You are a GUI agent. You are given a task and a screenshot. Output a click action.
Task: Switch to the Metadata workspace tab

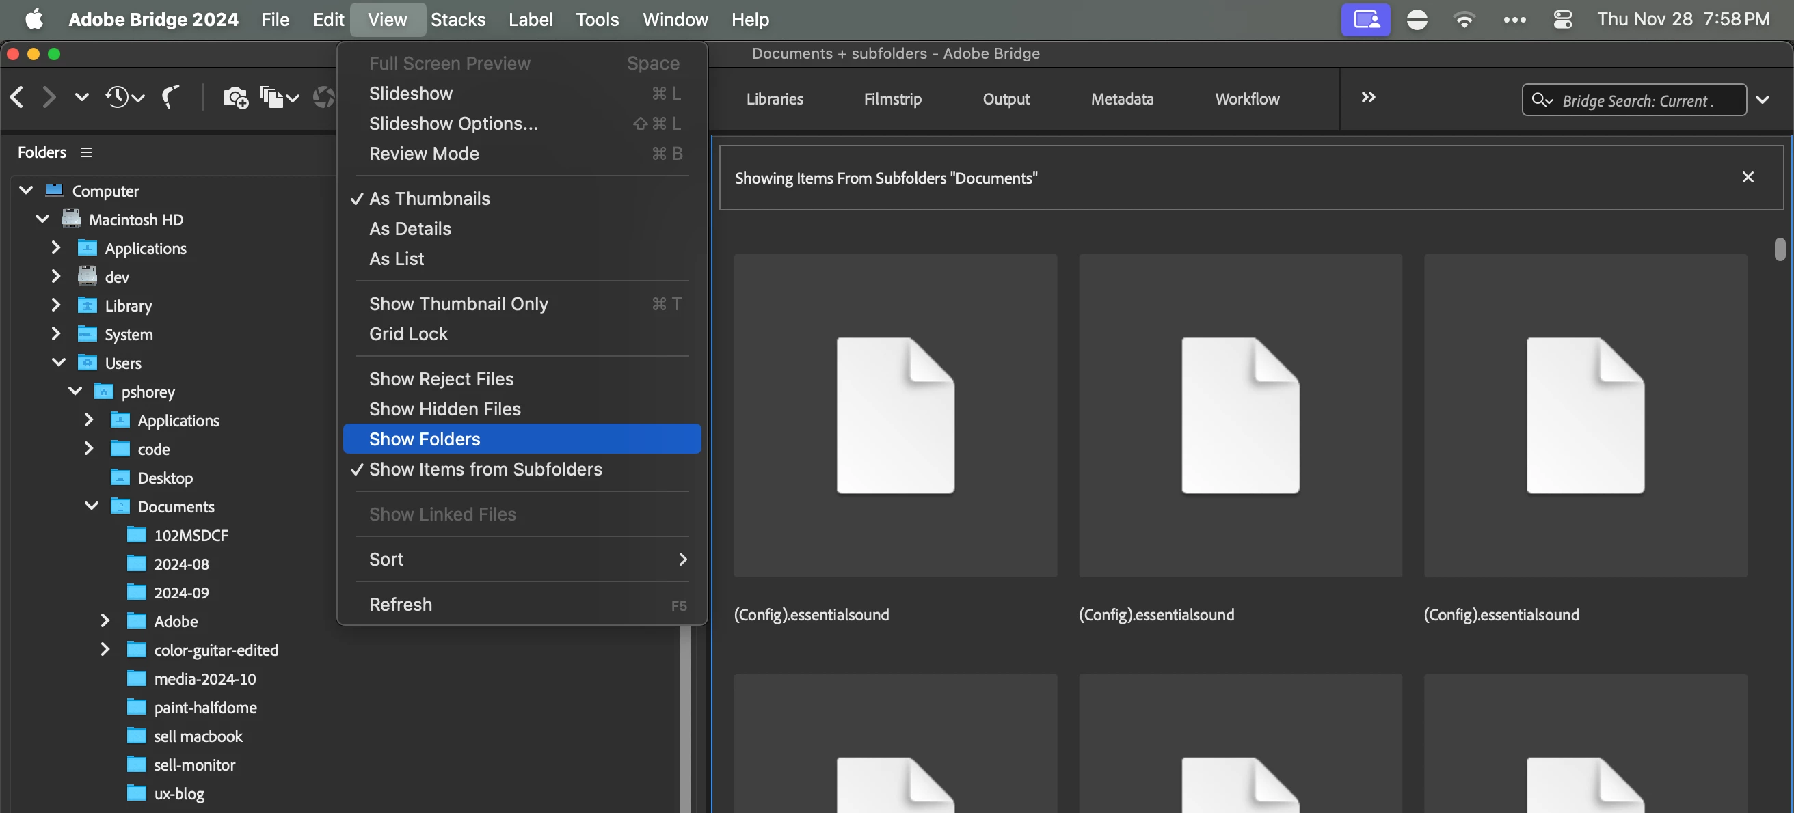[1121, 99]
